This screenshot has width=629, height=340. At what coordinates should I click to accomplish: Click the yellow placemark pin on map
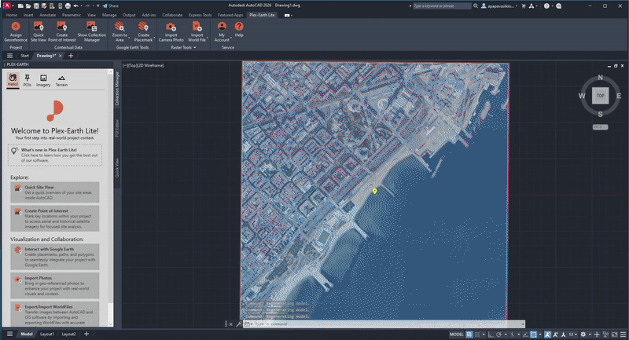375,192
